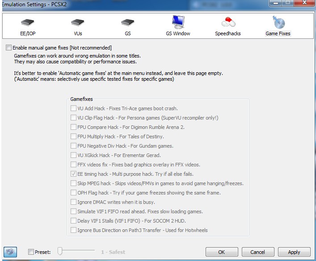
Task: Open the VUs chip icon page
Action: coord(78,22)
